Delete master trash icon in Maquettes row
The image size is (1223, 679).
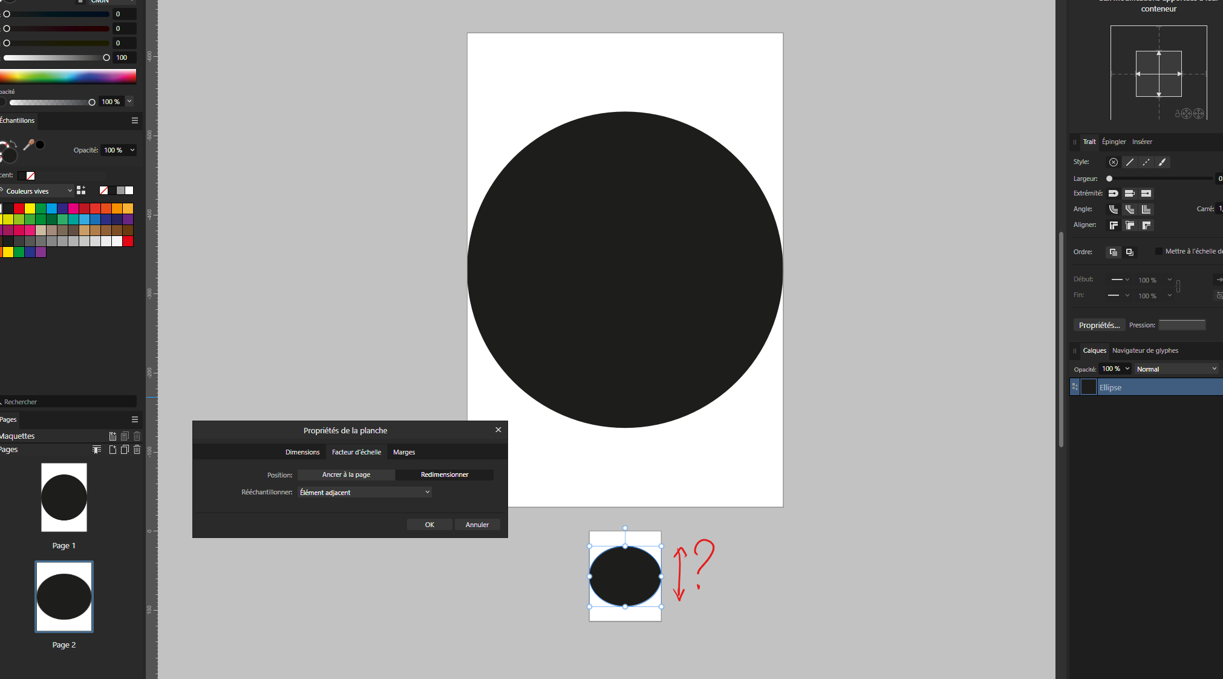point(137,436)
